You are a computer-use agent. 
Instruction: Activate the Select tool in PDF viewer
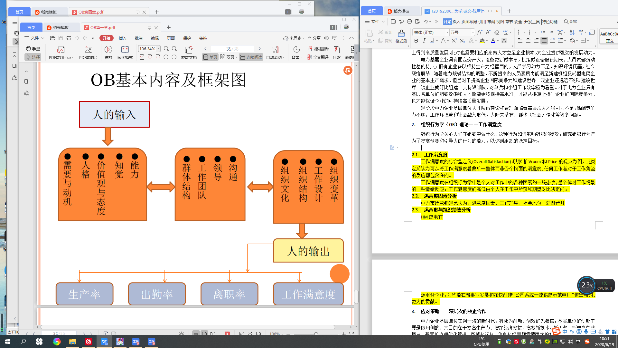click(33, 57)
